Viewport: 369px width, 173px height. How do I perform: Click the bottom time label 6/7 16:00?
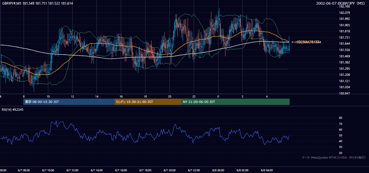click(x=121, y=170)
